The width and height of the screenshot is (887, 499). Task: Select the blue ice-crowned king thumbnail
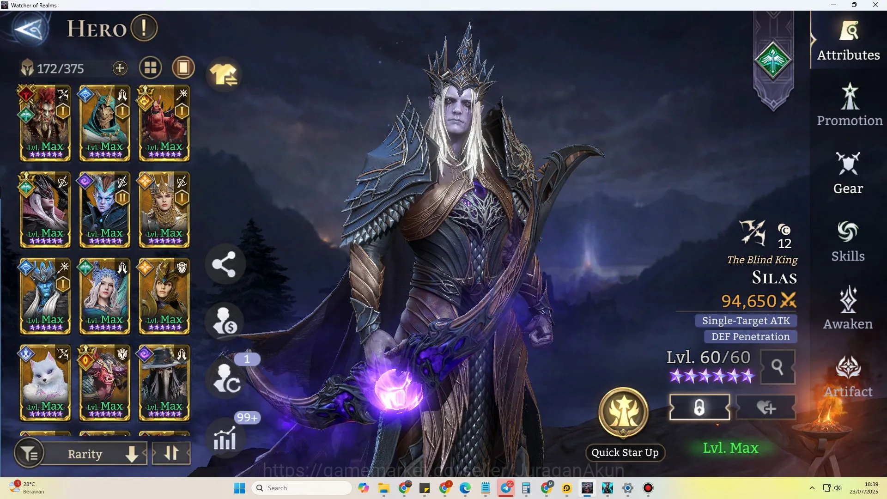[45, 296]
